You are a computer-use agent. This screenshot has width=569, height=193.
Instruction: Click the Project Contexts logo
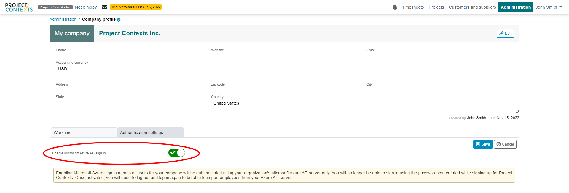point(19,7)
